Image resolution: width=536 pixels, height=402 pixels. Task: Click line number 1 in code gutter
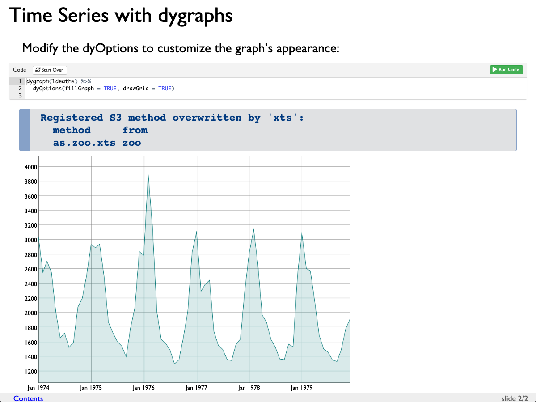tap(20, 81)
